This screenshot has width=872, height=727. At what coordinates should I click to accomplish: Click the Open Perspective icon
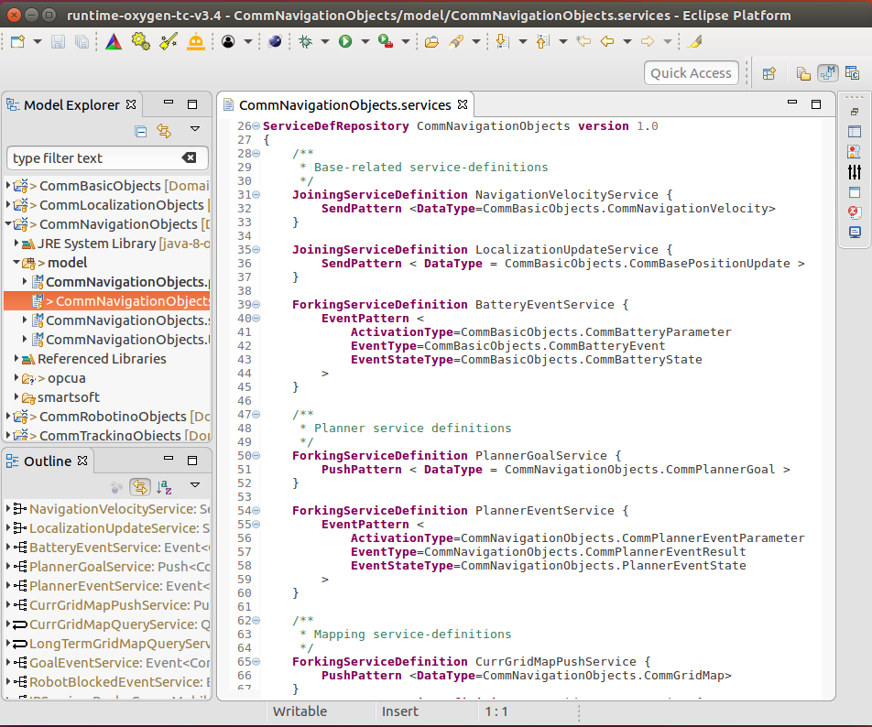click(x=769, y=73)
